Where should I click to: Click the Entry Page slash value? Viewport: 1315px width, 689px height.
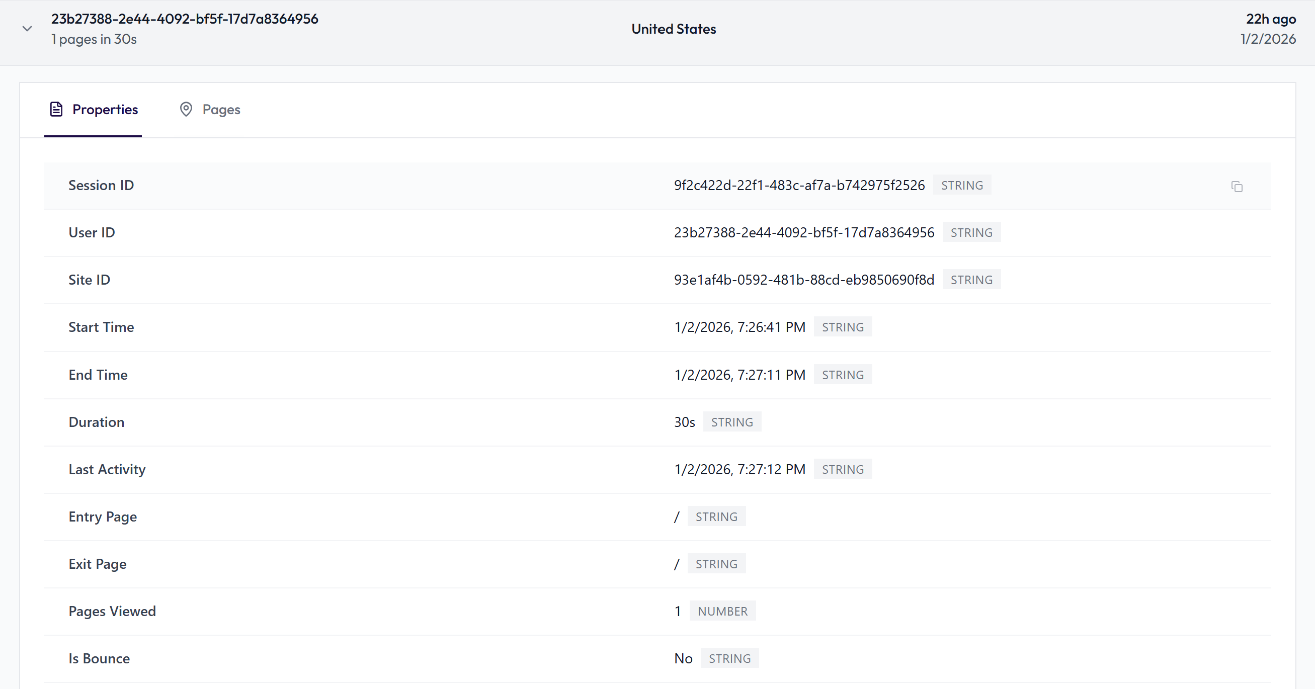[x=677, y=516]
